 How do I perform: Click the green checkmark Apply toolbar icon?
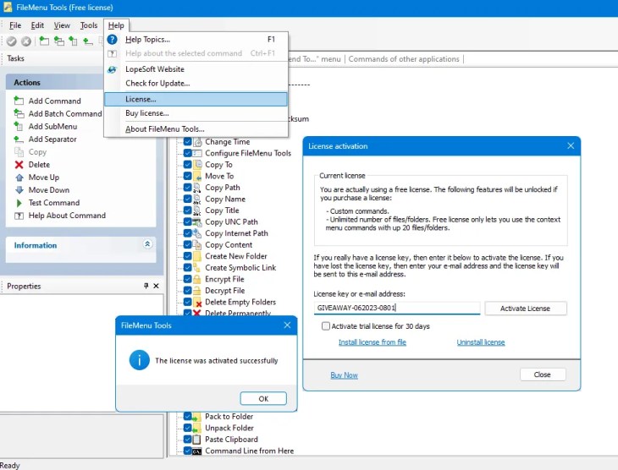click(x=12, y=41)
